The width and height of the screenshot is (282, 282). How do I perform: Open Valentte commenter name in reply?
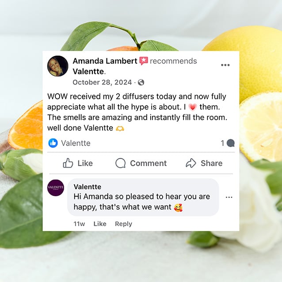coord(88,187)
